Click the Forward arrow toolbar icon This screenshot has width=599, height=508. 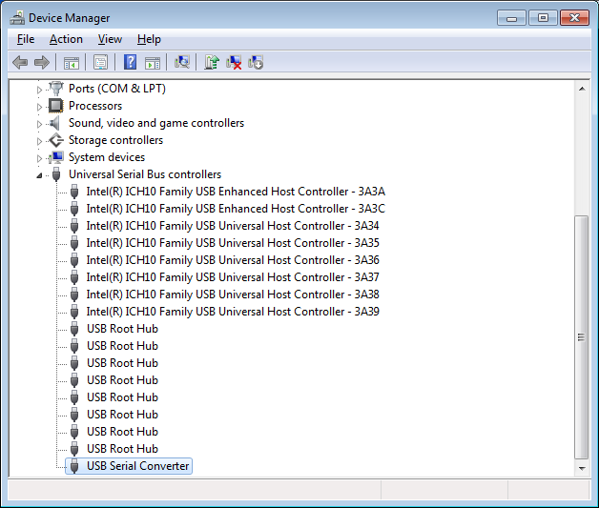click(x=41, y=62)
